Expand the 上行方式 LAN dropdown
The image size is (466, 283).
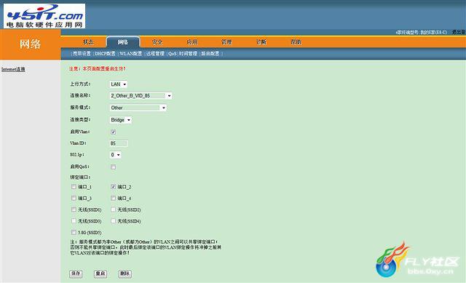(118, 84)
